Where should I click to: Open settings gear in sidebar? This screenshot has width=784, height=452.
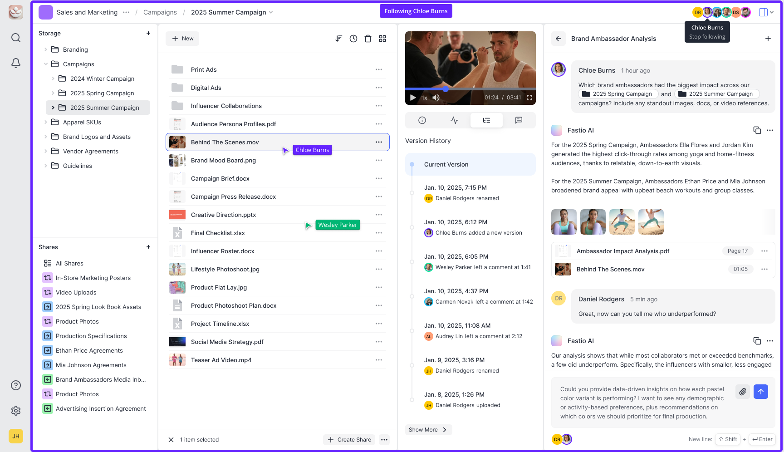pos(16,411)
